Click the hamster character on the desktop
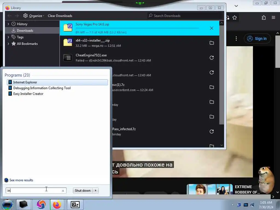280x210 pixels. coord(266,180)
